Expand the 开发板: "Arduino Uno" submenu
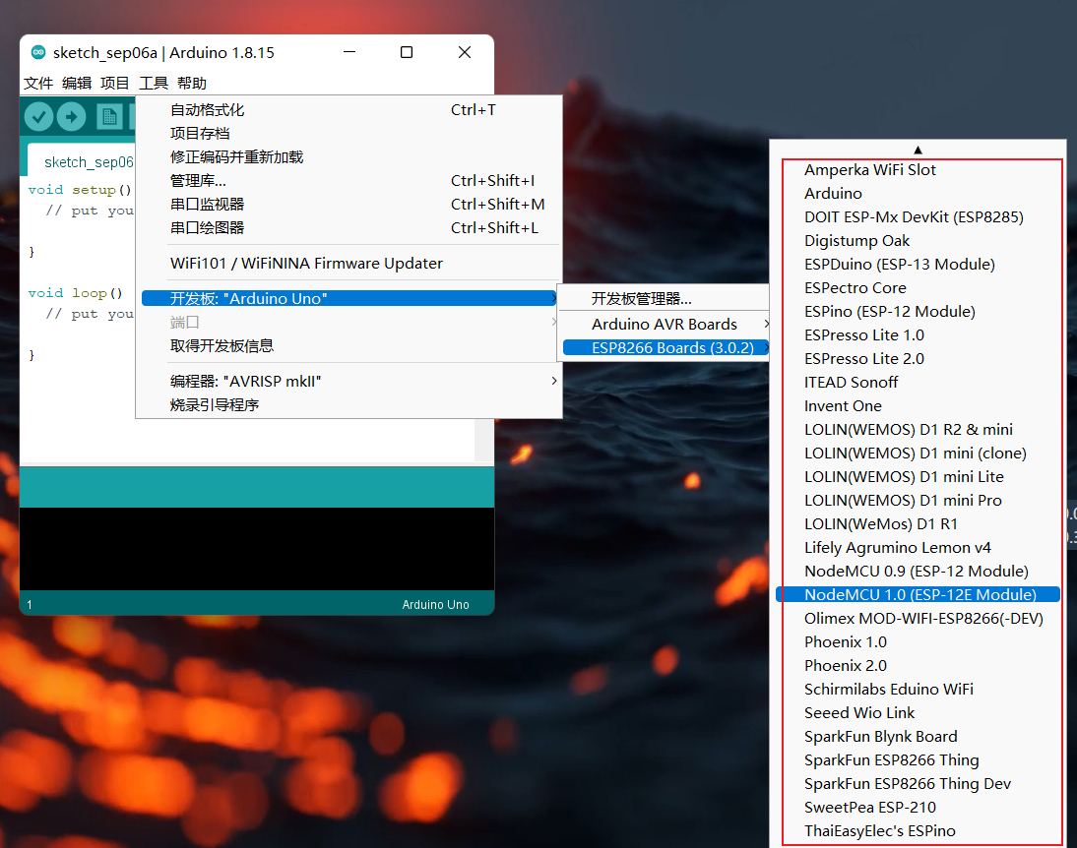This screenshot has height=848, width=1077. point(350,299)
